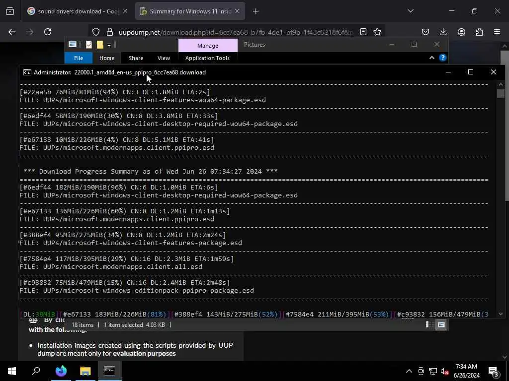Maximize the Administrator command prompt window
Screen dimensions: 509x381
click(471, 72)
